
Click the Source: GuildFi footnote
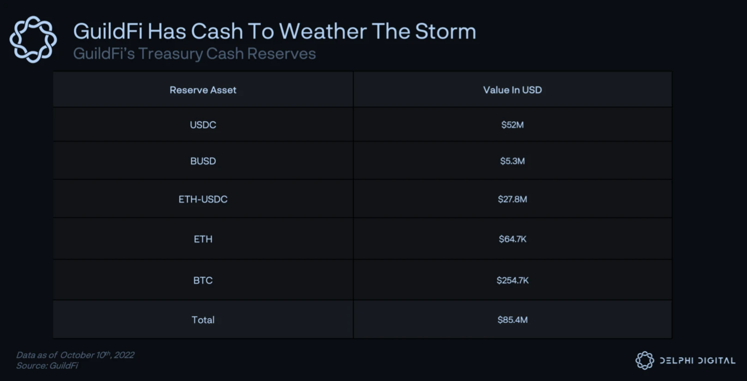tap(47, 366)
